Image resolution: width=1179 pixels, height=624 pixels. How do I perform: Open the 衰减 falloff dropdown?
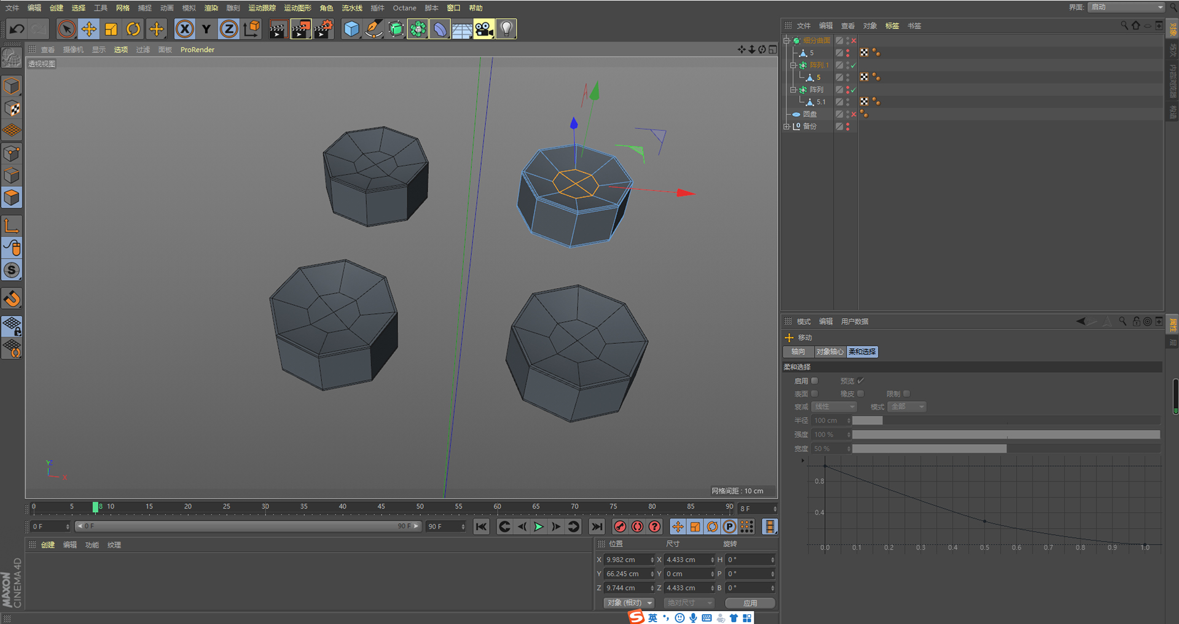click(834, 407)
